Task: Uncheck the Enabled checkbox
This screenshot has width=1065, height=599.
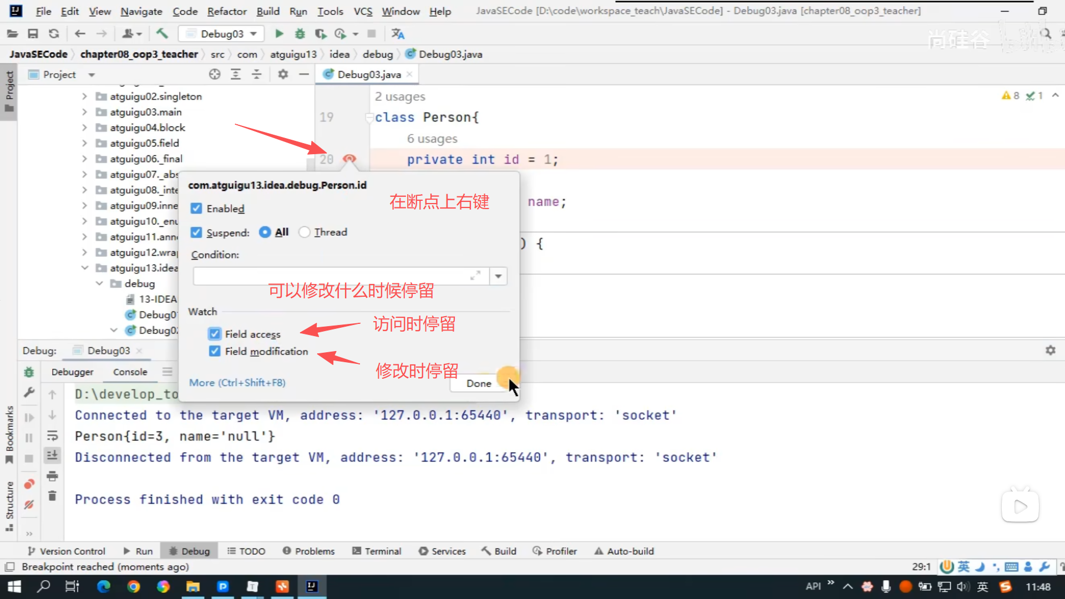Action: coord(196,209)
